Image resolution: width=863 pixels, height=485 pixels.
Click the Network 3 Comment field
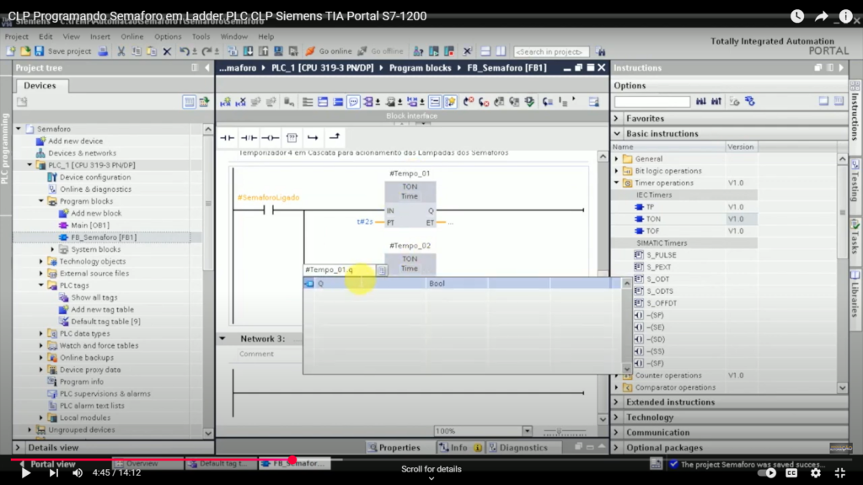pos(256,354)
